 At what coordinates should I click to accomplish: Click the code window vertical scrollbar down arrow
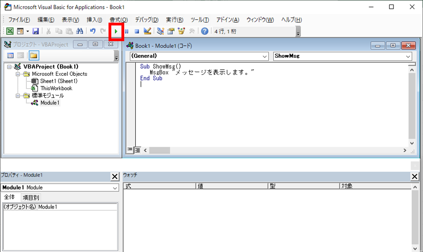click(x=412, y=143)
